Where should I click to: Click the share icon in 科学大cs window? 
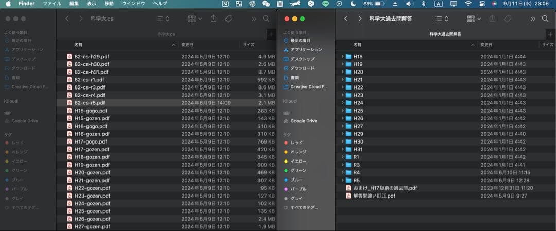(213, 19)
